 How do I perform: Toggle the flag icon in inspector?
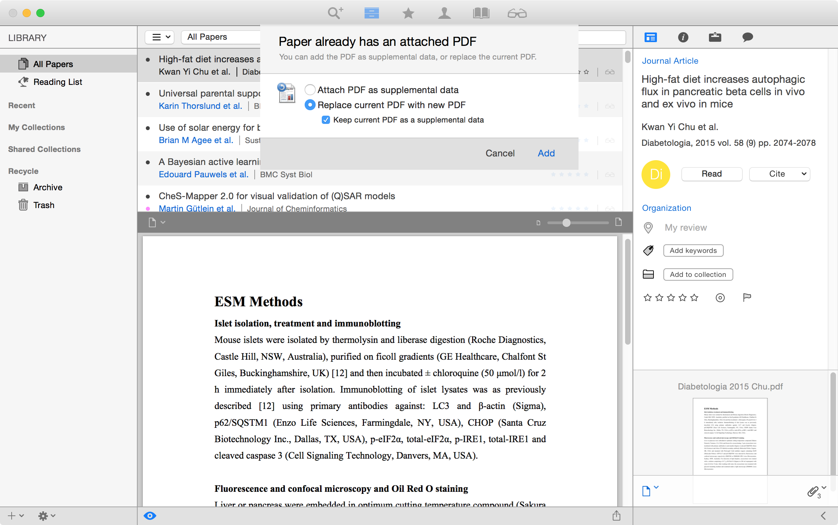pos(747,297)
